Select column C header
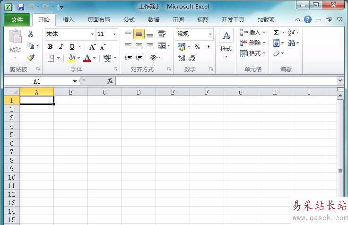348x225 pixels. tap(105, 92)
